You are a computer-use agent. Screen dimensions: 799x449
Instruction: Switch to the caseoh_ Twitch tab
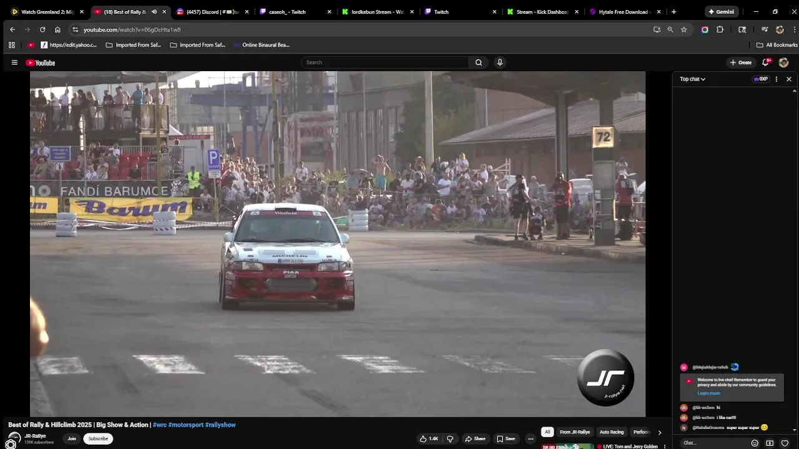point(295,12)
